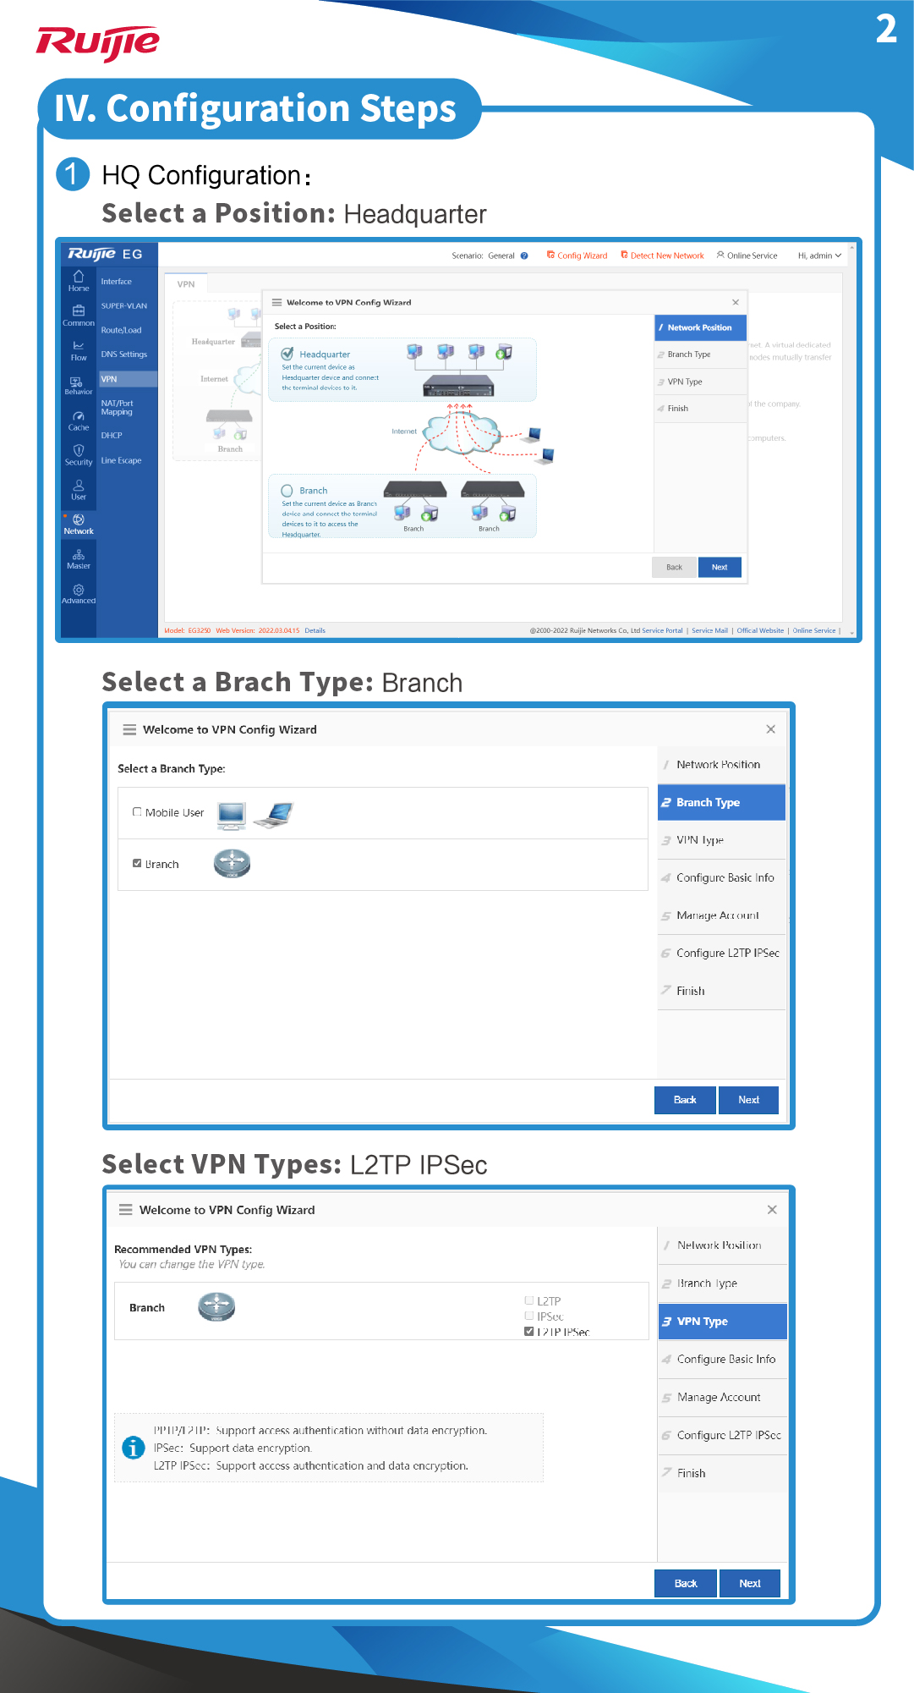Click the menu icon in the Select a Branch Type wizard

coord(129,729)
